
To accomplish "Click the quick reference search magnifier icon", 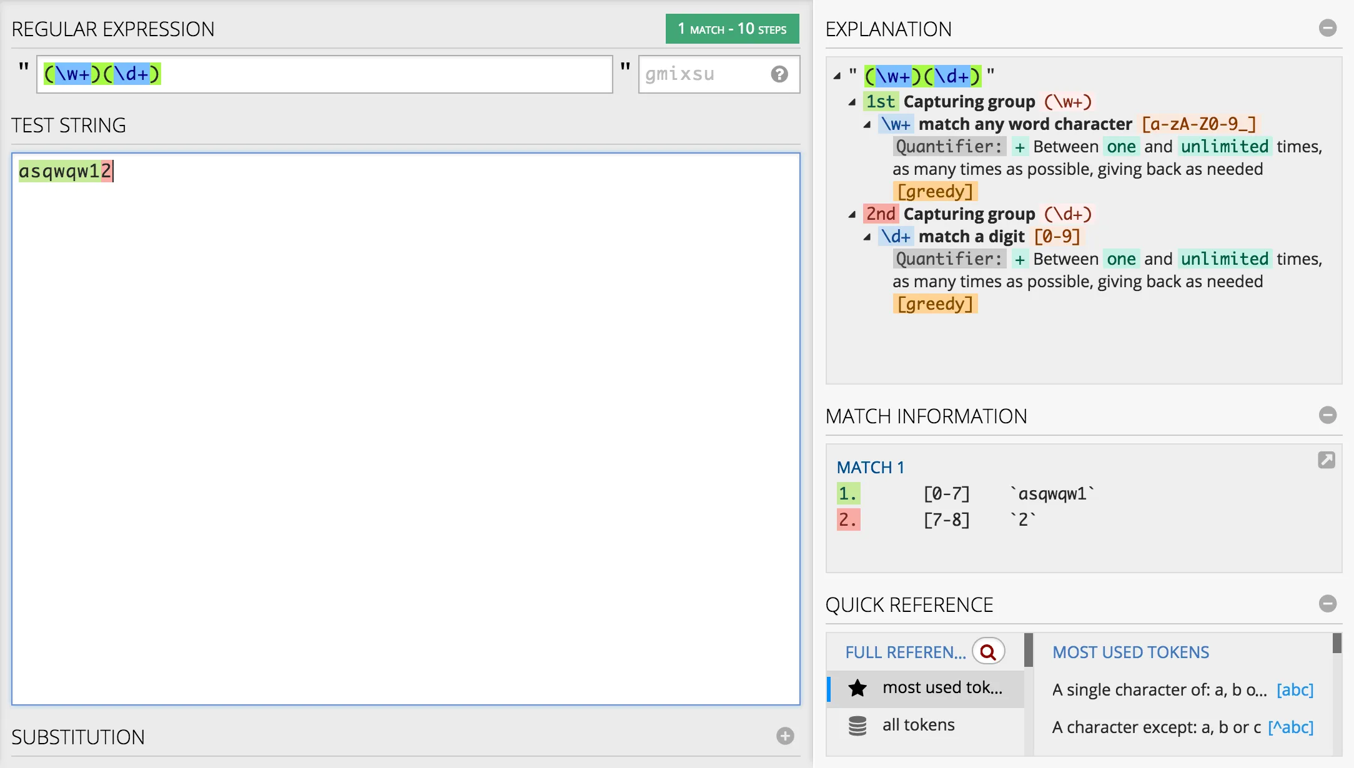I will coord(988,652).
